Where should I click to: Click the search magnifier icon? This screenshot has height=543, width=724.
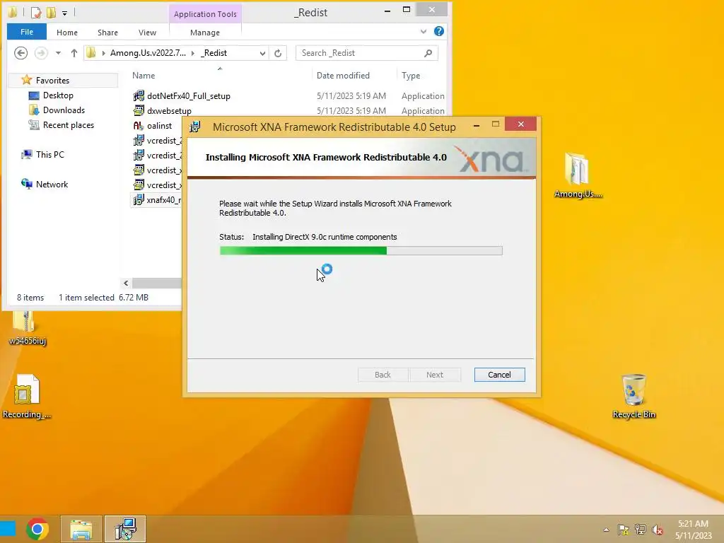(428, 53)
